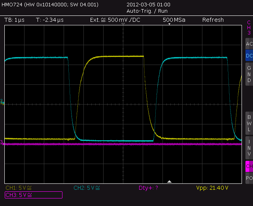Click the T: -2.34 µs trigger time
The width and height of the screenshot is (253, 206).
click(x=50, y=20)
